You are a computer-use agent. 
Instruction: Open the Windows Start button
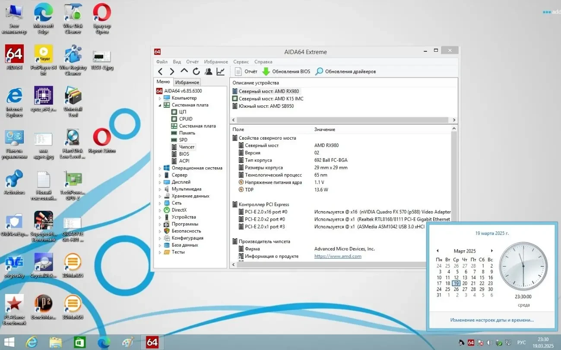tap(9, 342)
